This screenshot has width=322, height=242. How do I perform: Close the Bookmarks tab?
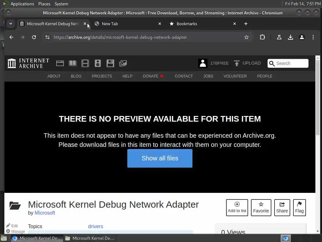coord(235,24)
